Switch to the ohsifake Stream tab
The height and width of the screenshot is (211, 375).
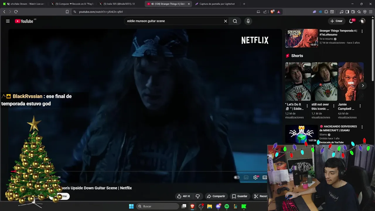pyautogui.click(x=24, y=4)
